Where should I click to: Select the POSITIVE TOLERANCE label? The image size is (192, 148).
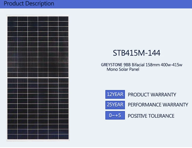coord(151,116)
